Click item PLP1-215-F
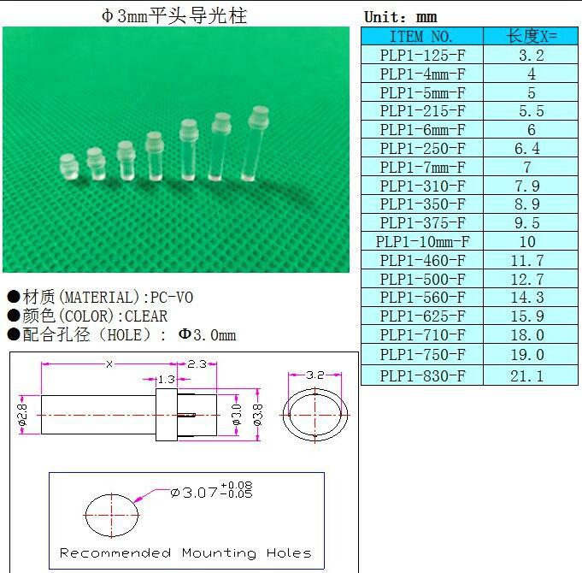The height and width of the screenshot is (573, 582). (x=422, y=110)
